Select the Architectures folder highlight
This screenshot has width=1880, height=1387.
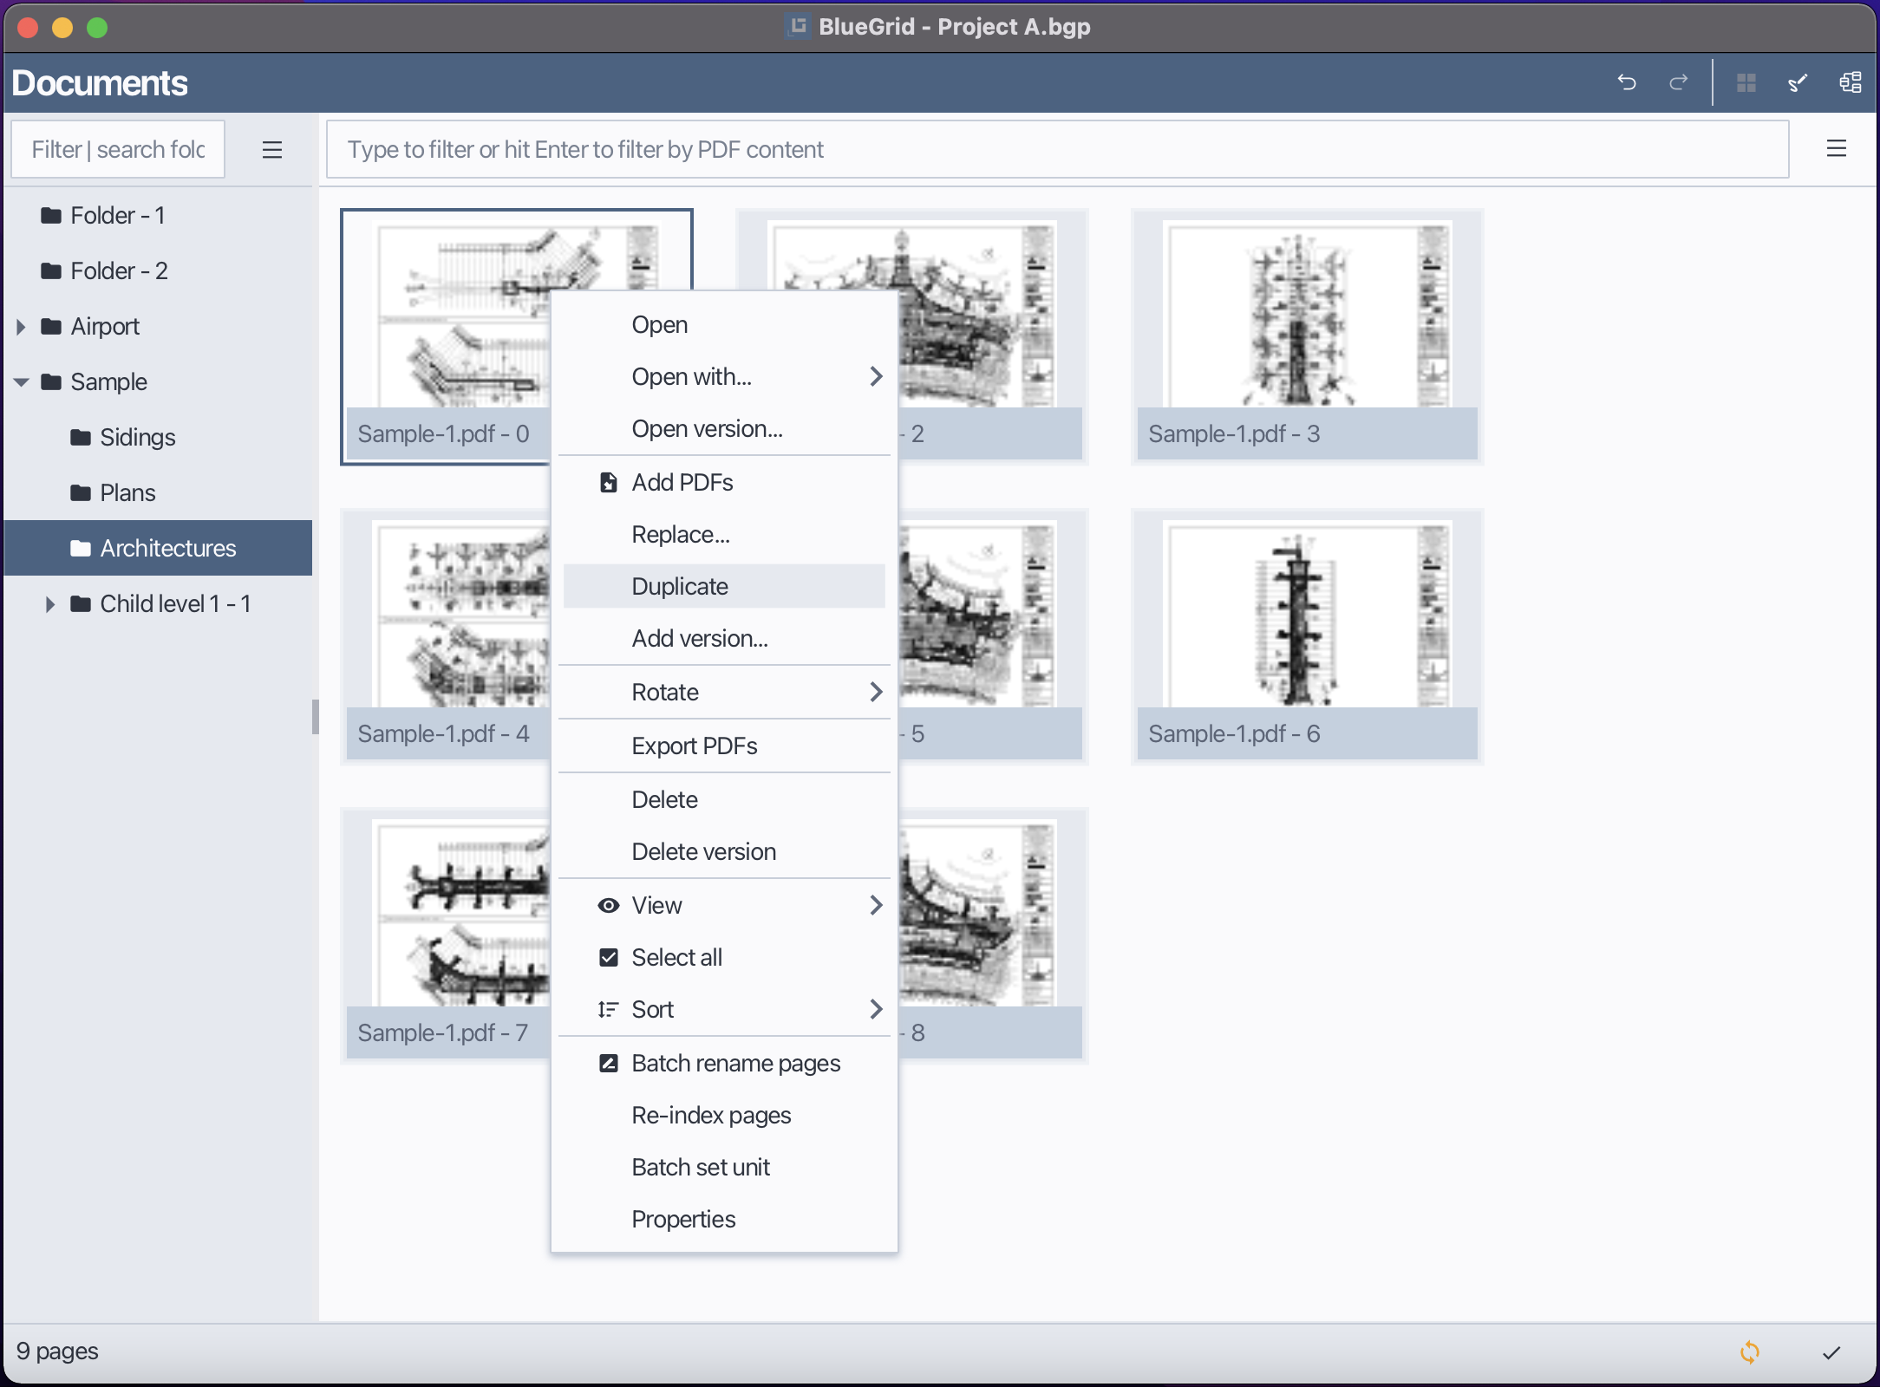tap(167, 548)
